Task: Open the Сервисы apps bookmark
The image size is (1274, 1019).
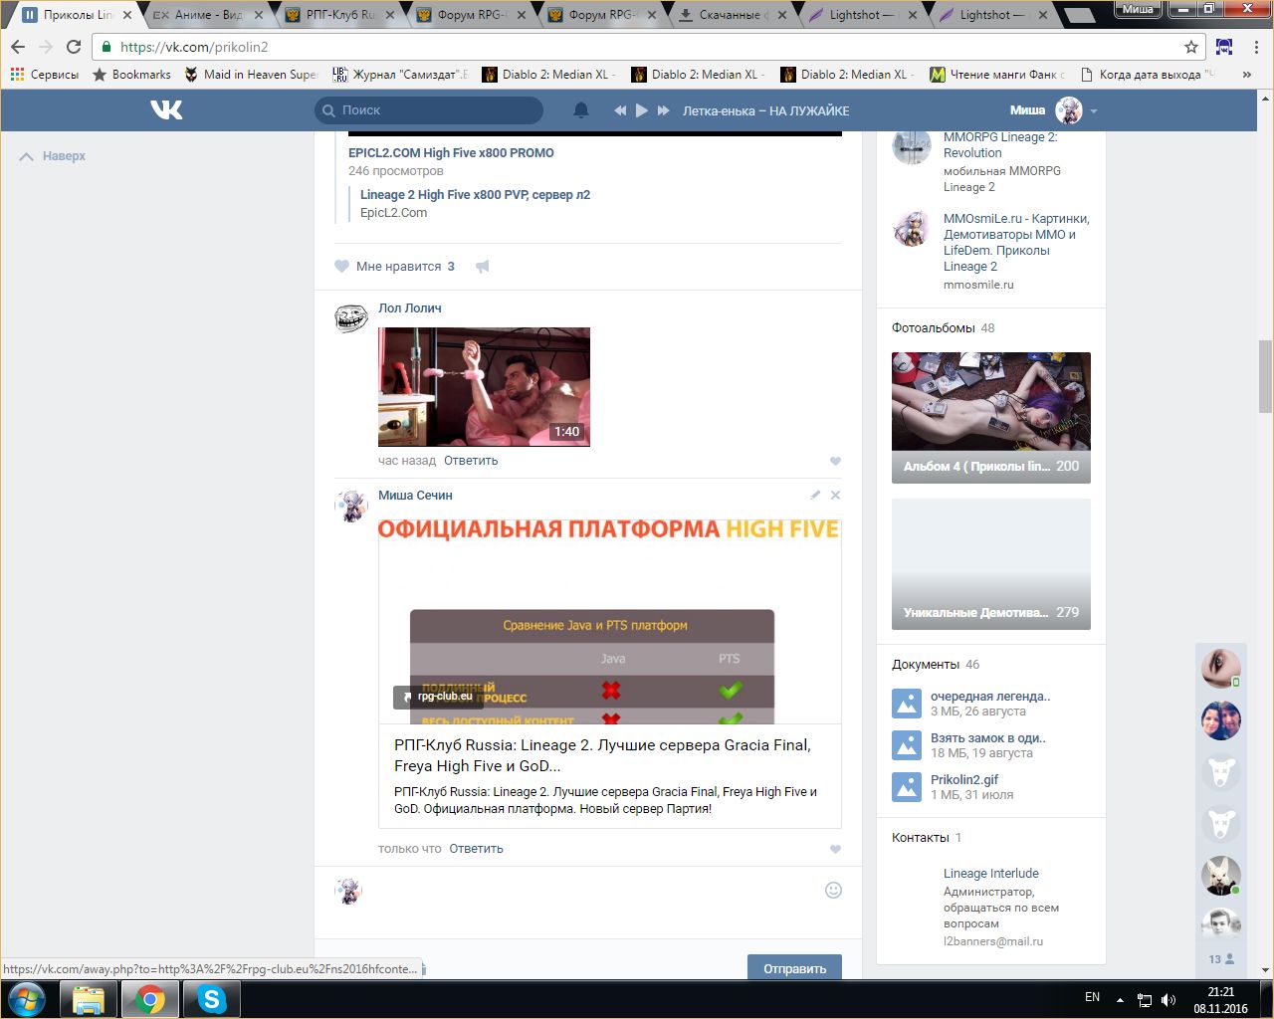Action: click(45, 75)
